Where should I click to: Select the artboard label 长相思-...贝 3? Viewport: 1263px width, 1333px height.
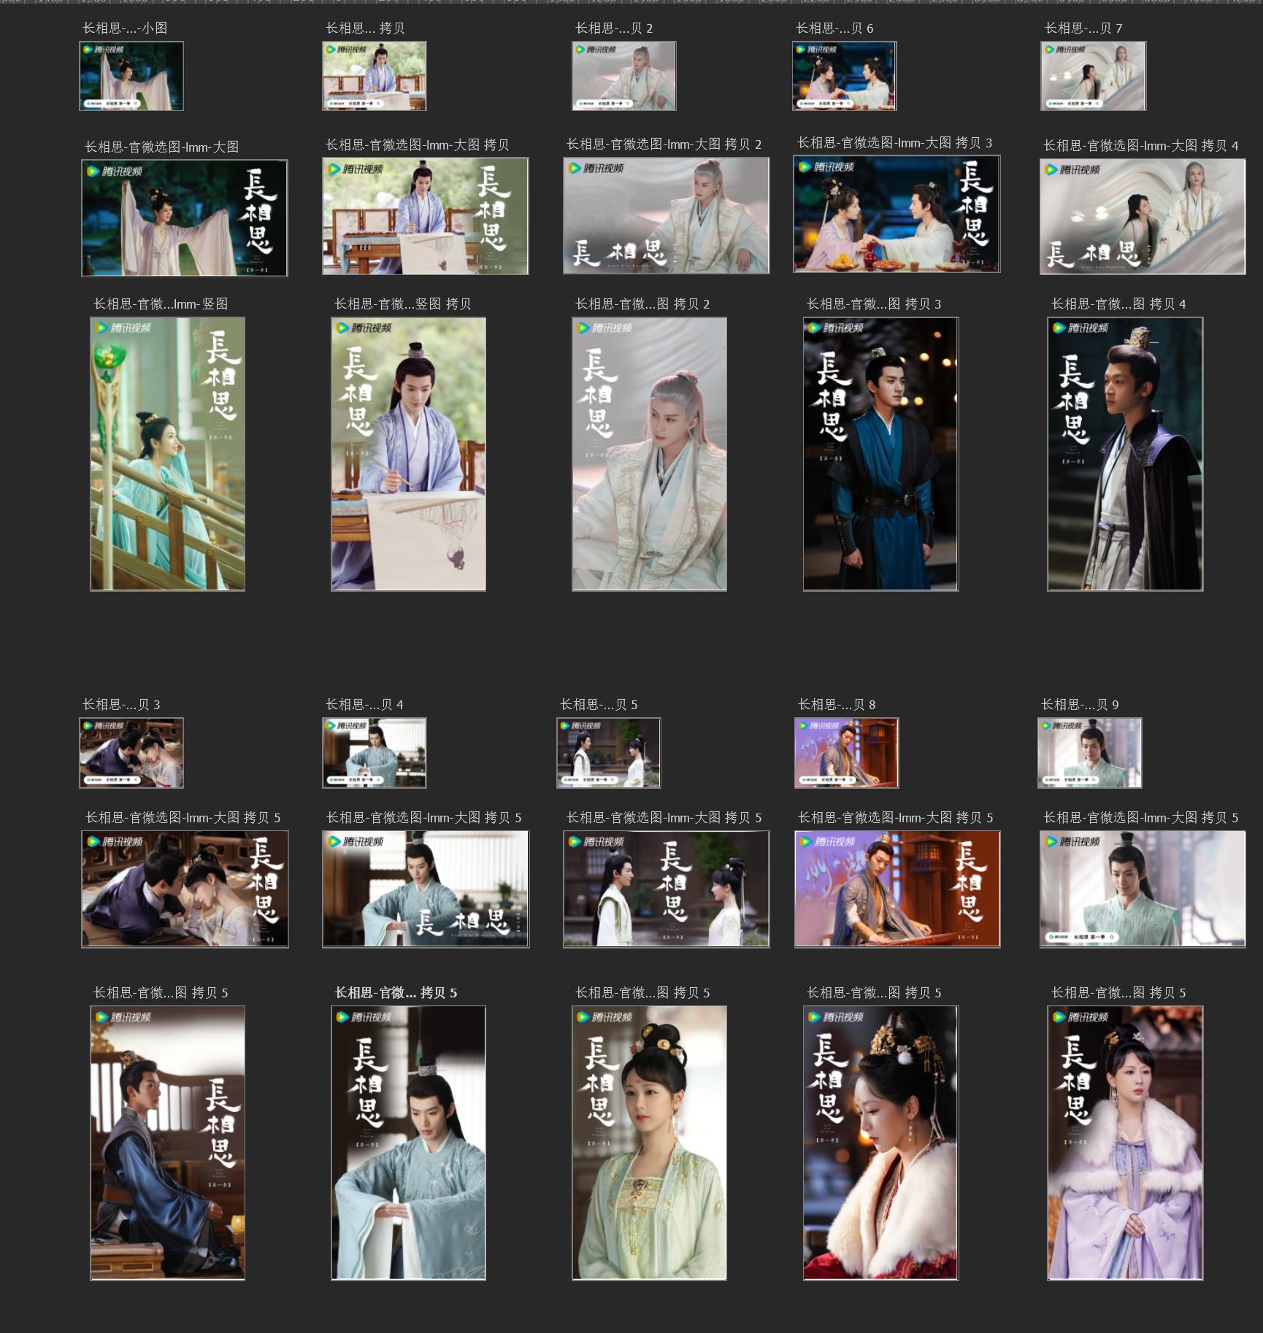[121, 704]
